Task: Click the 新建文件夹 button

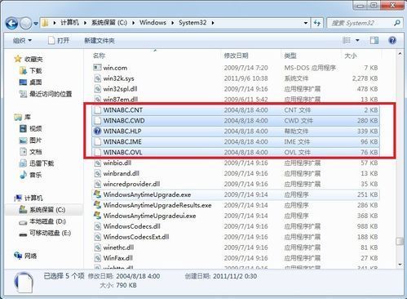Action: [100, 41]
